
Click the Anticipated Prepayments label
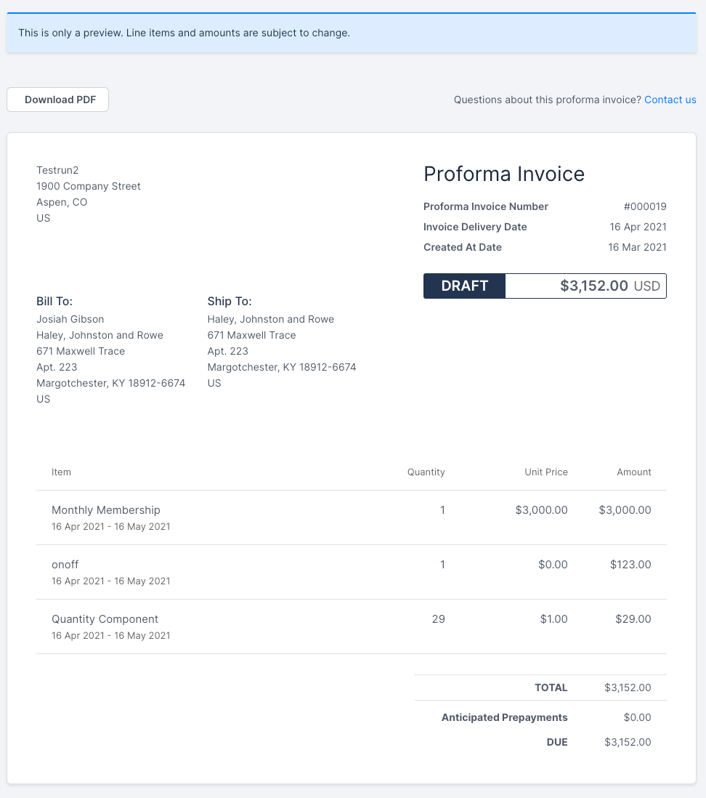[504, 717]
